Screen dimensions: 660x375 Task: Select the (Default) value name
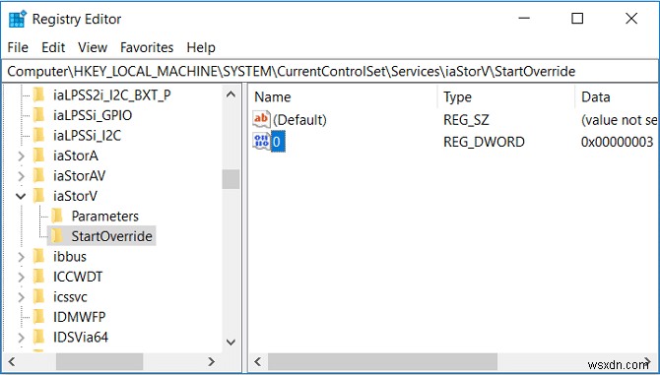(x=299, y=120)
